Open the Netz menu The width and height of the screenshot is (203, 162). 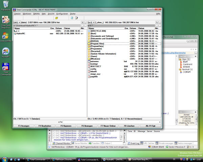point(44,14)
